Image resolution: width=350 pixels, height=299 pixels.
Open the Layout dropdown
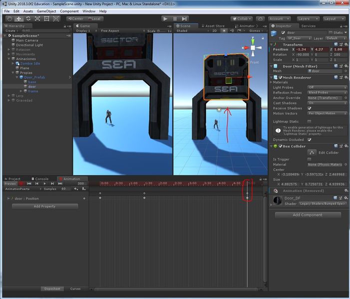click(x=334, y=19)
